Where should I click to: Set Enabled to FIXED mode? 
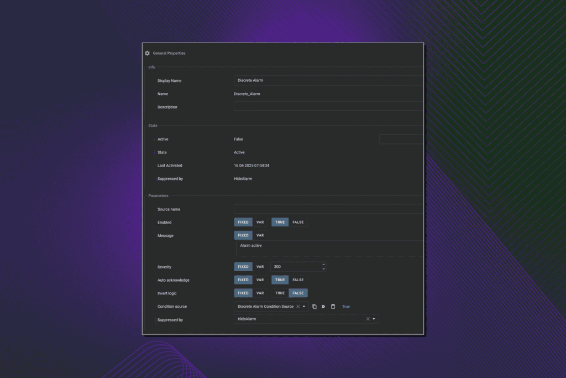(x=243, y=222)
